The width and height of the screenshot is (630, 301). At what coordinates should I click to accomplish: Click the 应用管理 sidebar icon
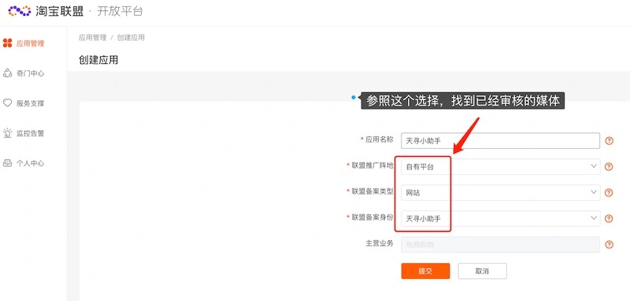pos(8,43)
